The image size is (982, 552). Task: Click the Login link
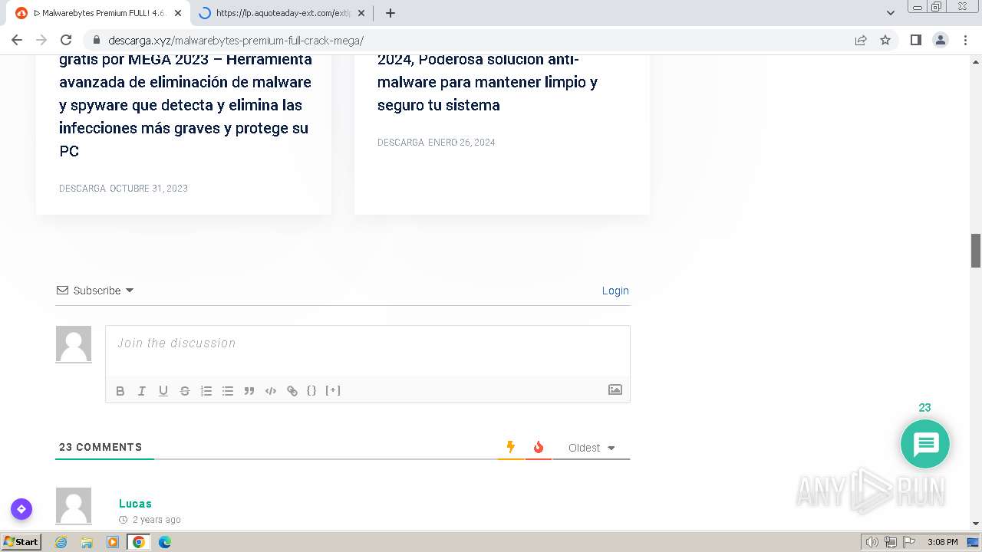click(615, 291)
